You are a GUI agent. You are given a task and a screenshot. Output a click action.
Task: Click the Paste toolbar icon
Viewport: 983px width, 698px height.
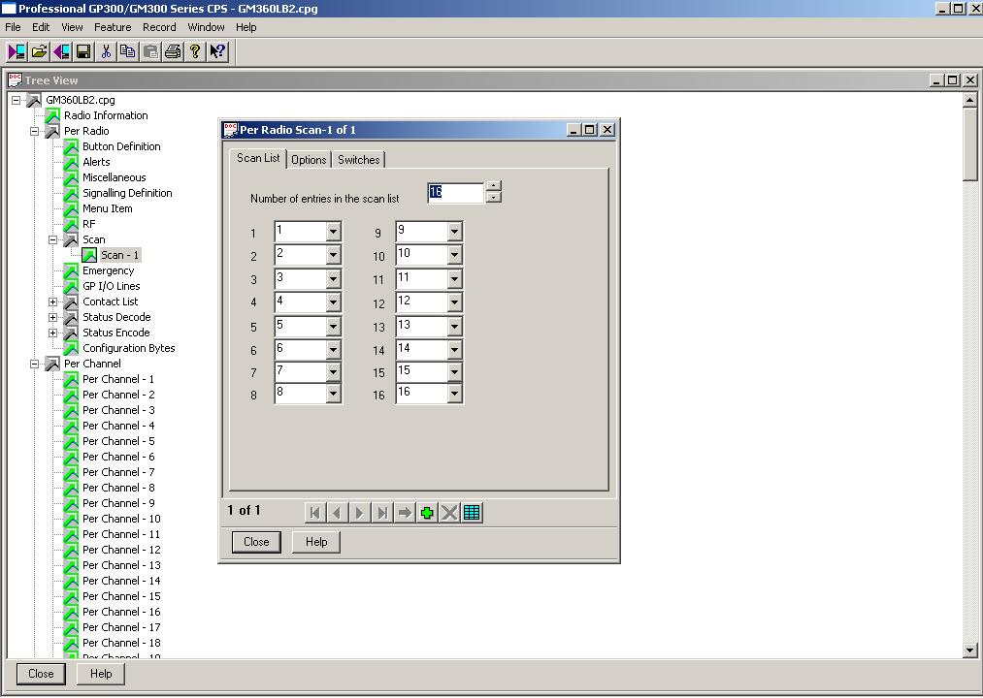click(x=150, y=51)
